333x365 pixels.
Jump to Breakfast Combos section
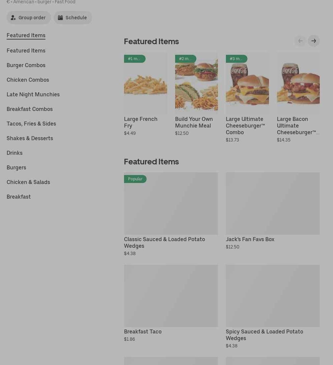click(30, 109)
